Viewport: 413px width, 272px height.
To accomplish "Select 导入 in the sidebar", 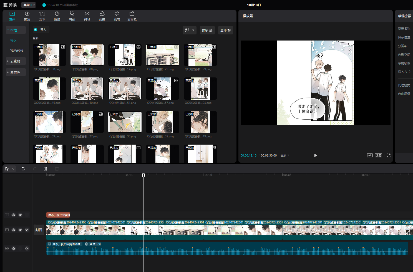I will point(14,41).
